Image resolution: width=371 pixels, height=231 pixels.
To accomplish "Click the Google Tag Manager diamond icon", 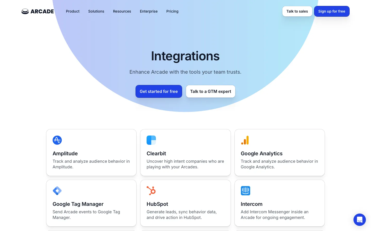I will [x=57, y=191].
